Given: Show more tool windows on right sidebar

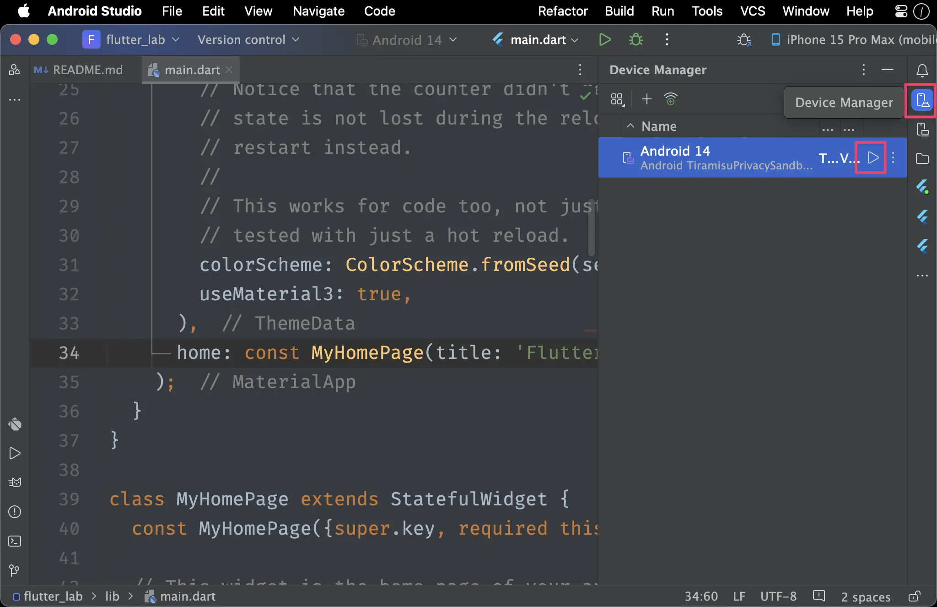Looking at the screenshot, I should click(x=922, y=276).
